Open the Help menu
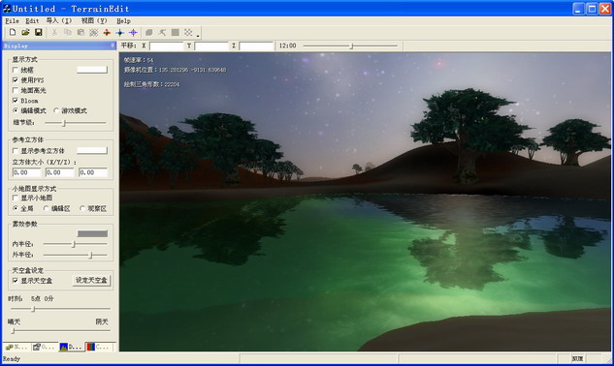Image resolution: width=614 pixels, height=366 pixels. tap(123, 20)
